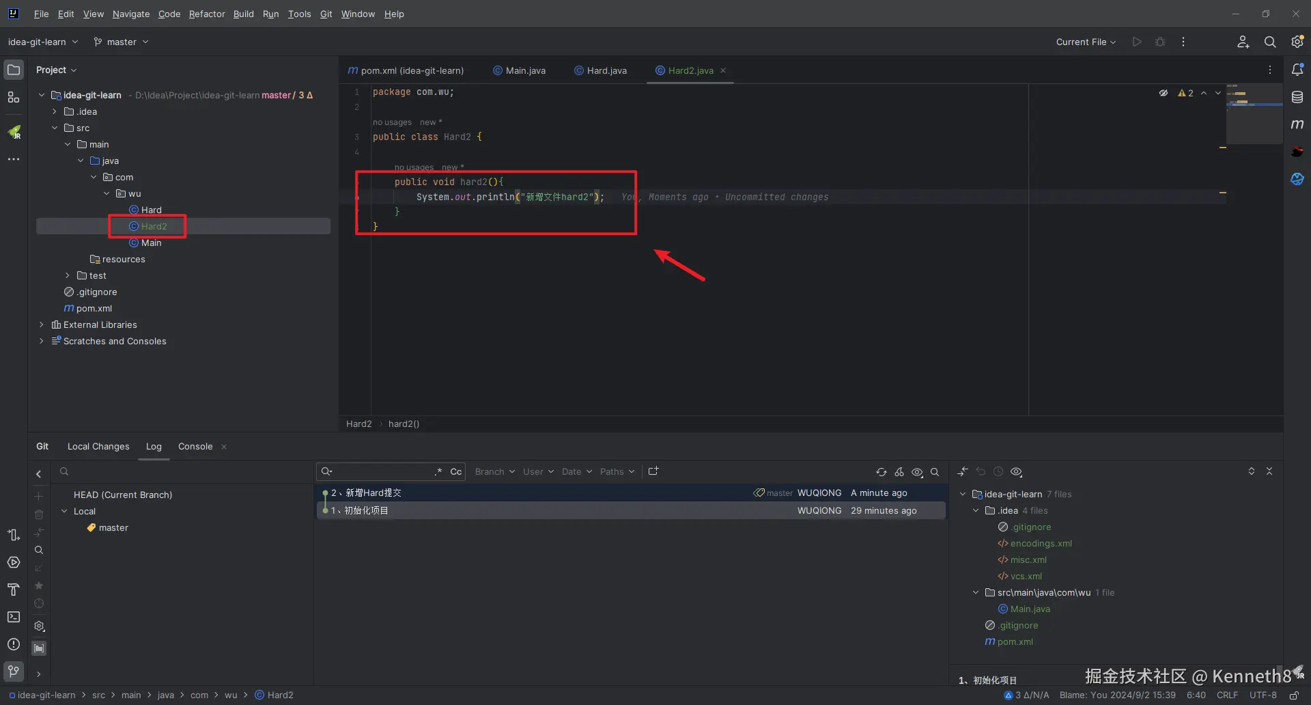
Task: Click the editor minimap preview
Action: [1254, 113]
